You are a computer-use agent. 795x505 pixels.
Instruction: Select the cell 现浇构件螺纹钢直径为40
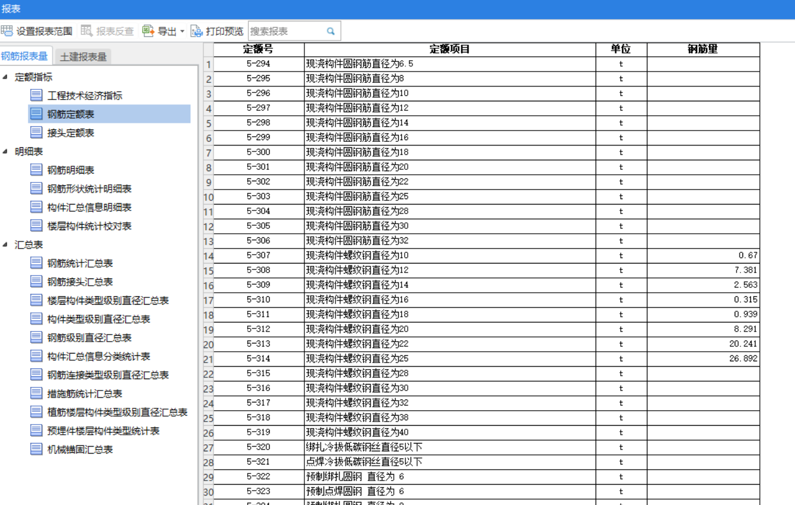tap(450, 432)
